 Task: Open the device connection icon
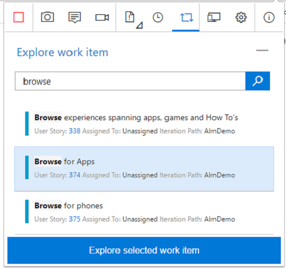214,17
